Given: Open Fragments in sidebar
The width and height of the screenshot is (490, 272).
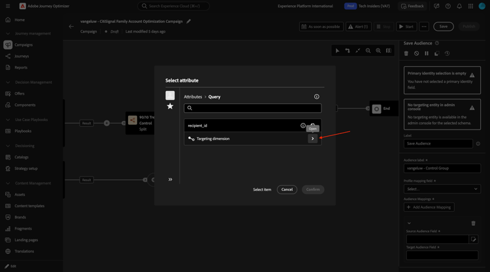Looking at the screenshot, I should tap(23, 229).
